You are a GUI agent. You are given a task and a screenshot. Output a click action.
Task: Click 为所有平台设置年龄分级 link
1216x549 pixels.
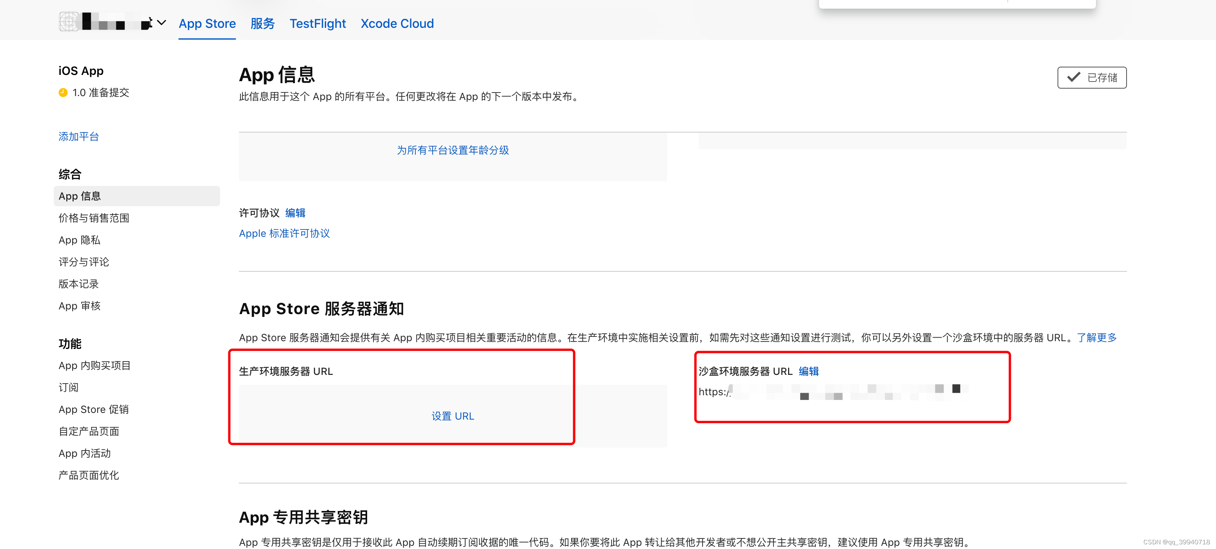click(453, 150)
